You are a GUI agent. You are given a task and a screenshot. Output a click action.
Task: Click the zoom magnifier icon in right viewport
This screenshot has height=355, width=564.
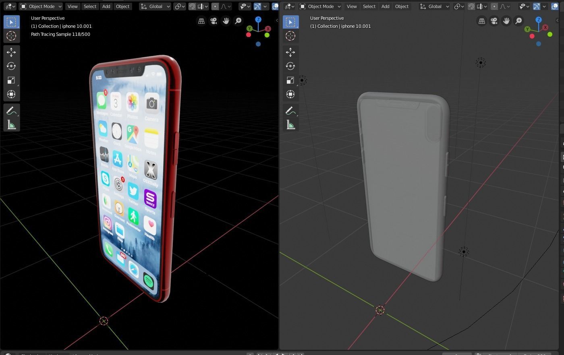point(519,21)
